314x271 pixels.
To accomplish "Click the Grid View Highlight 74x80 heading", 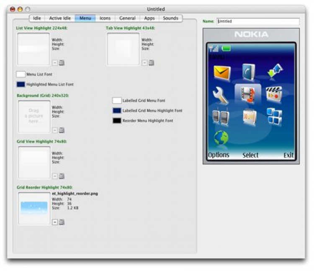I will (41, 142).
